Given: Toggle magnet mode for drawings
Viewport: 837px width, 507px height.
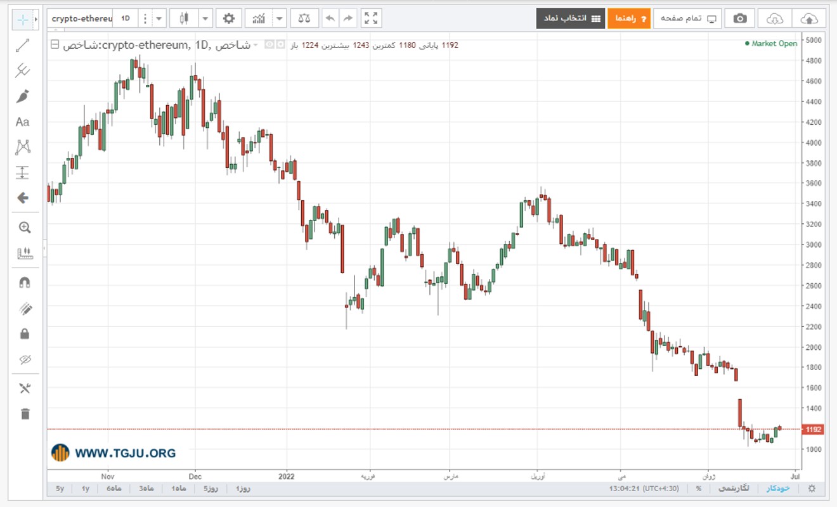Looking at the screenshot, I should click(x=25, y=283).
